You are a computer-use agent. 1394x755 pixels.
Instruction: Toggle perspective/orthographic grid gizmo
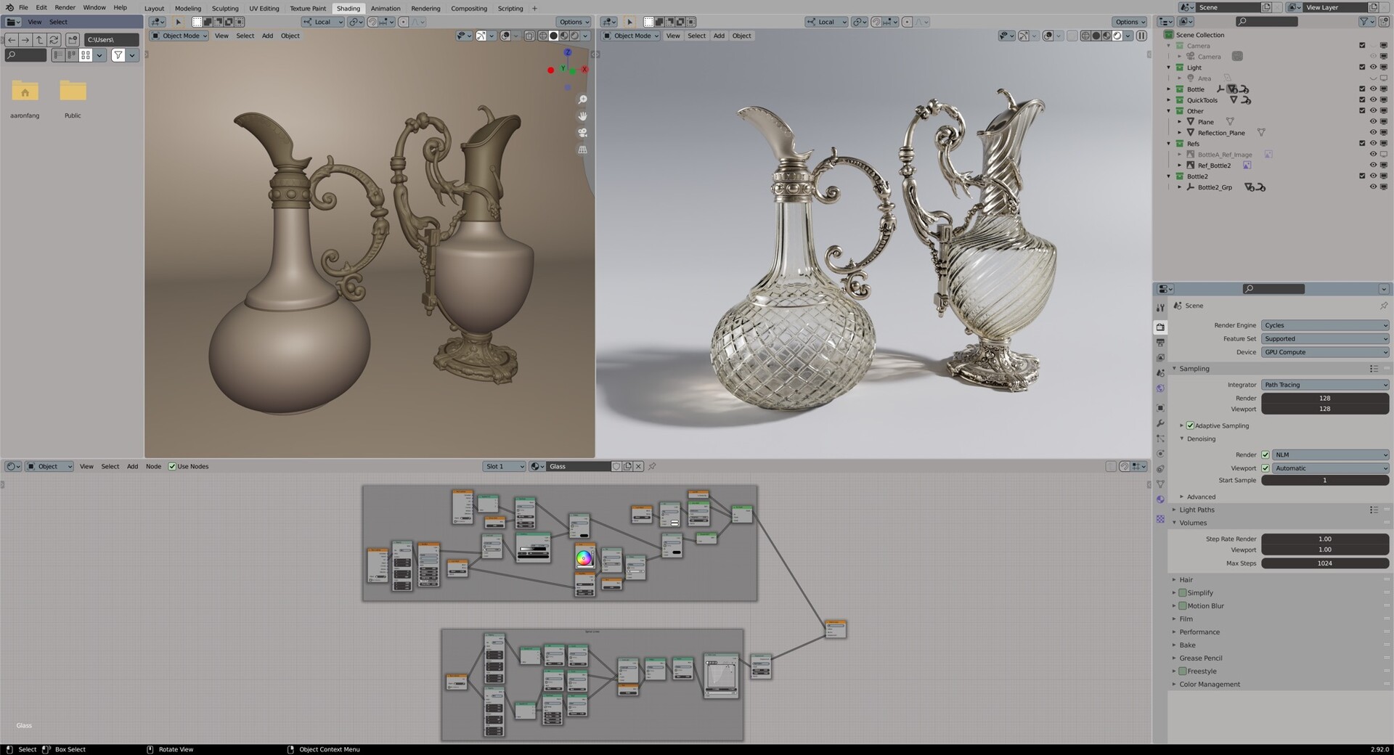[582, 150]
